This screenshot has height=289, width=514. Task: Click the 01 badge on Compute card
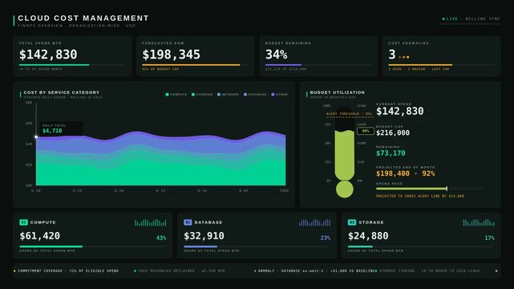click(x=23, y=222)
